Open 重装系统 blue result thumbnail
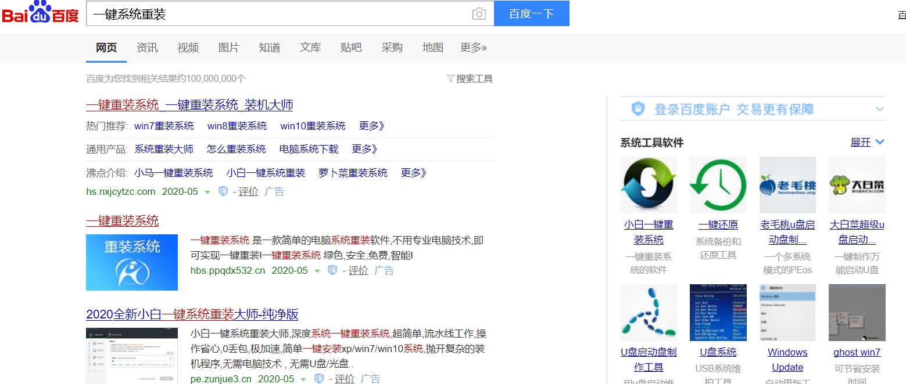This screenshot has width=906, height=384. click(x=132, y=262)
